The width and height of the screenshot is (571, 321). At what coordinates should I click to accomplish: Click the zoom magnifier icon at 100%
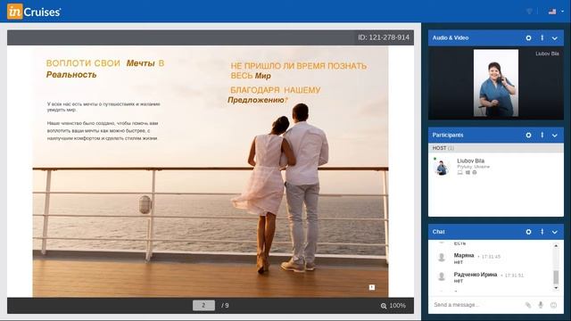pos(384,306)
